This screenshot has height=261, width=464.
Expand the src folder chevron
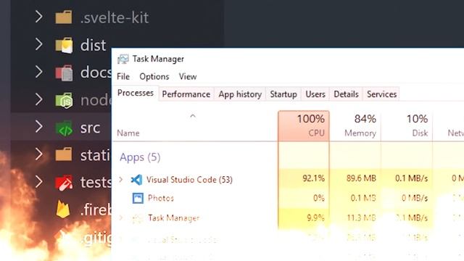[38, 127]
